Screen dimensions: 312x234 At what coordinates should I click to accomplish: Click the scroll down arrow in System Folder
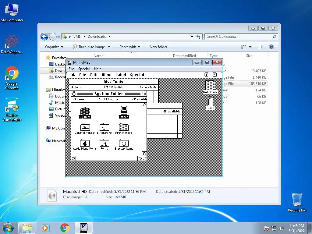[x=144, y=154]
